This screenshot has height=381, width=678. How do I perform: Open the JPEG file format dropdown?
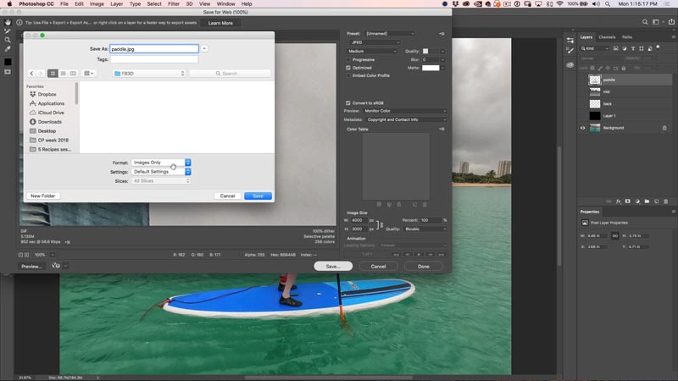[x=375, y=42]
